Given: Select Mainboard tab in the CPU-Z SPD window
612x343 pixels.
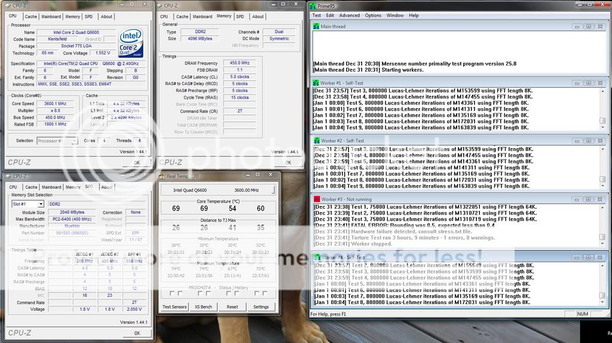Looking at the screenshot, I should (51, 187).
